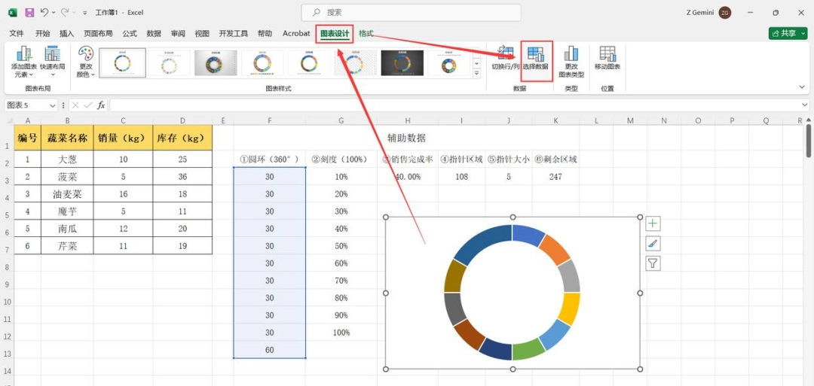Click the 添加图表元素 button

coord(24,62)
